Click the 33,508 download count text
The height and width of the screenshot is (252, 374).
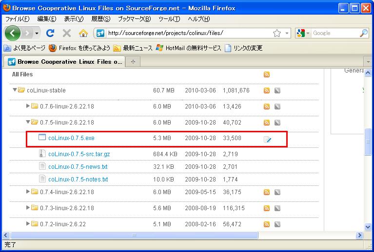tap(232, 138)
